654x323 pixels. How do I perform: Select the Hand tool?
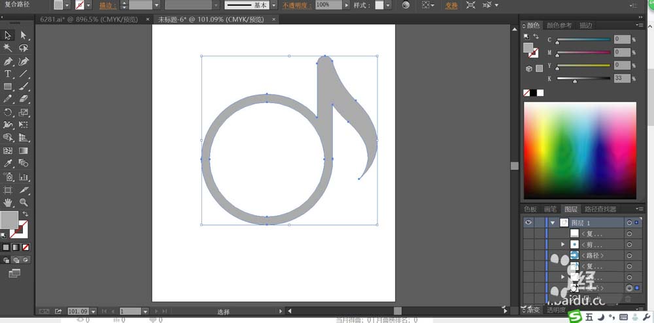click(x=8, y=202)
